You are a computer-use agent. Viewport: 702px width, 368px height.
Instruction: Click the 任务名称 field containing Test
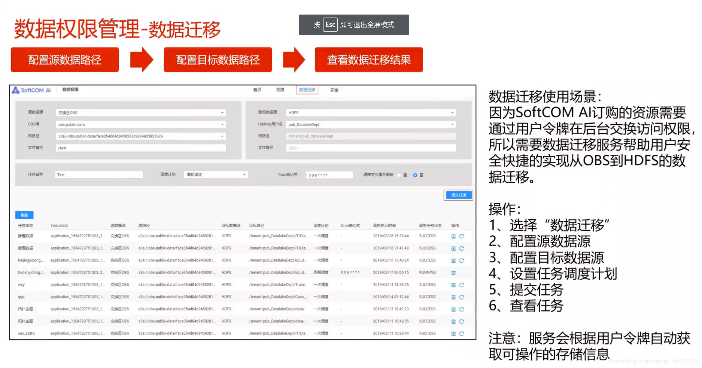[x=99, y=175]
